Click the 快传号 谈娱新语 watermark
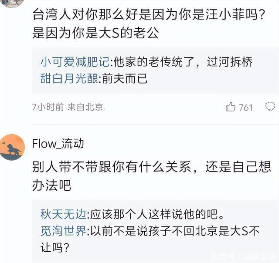Viewport: 279px width, 263px height. (x=242, y=256)
